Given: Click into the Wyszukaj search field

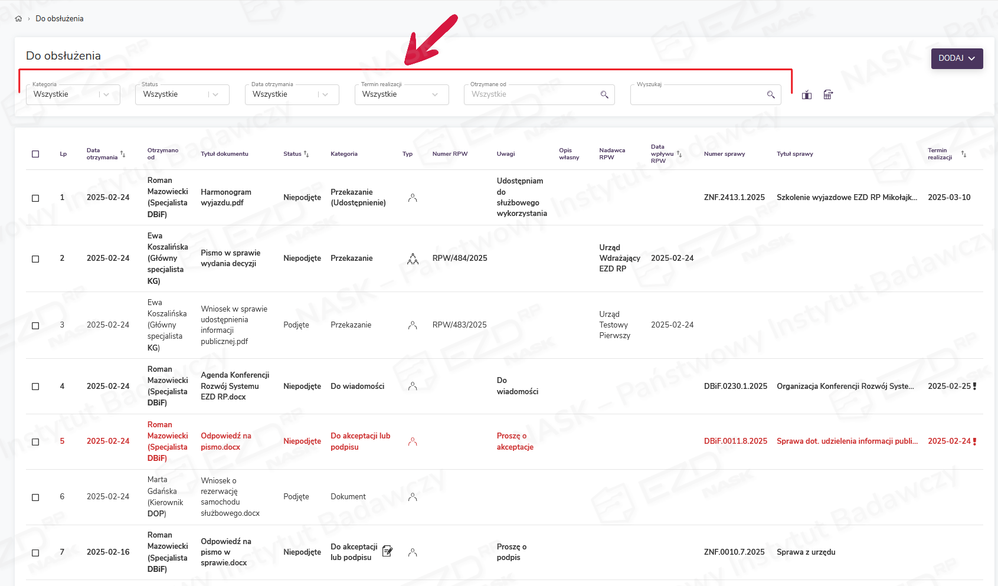Looking at the screenshot, I should [x=696, y=95].
